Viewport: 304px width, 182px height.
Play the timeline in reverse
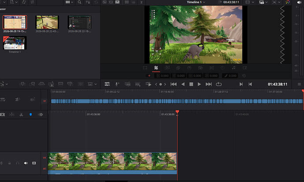tap(183, 84)
